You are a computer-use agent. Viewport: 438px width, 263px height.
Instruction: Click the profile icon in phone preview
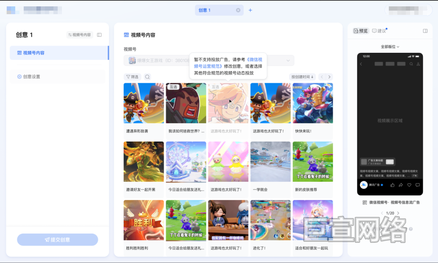click(x=418, y=64)
